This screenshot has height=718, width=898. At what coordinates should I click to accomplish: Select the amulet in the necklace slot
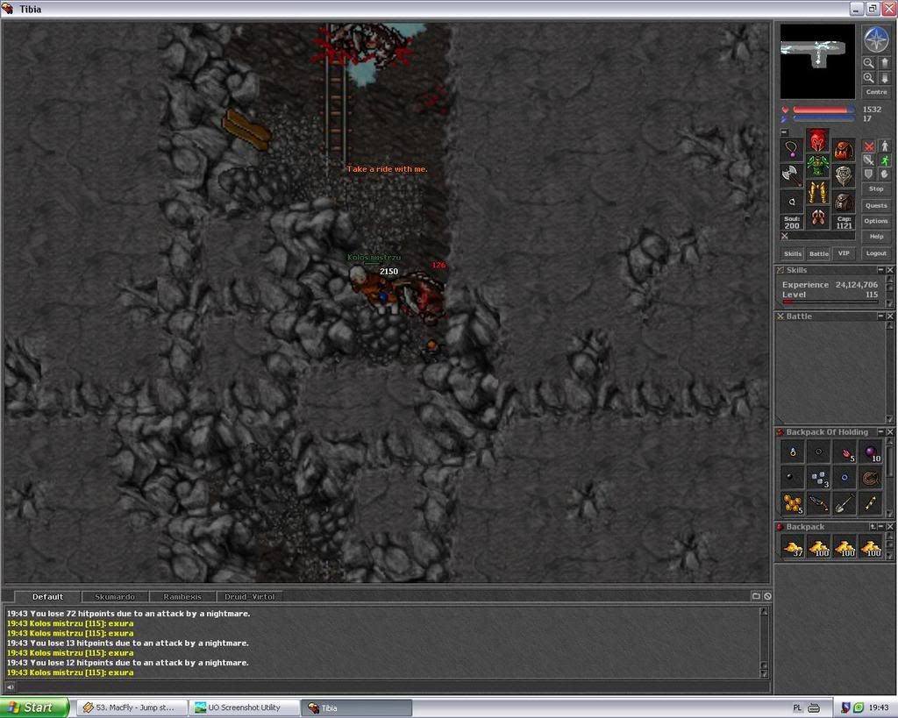tap(792, 149)
